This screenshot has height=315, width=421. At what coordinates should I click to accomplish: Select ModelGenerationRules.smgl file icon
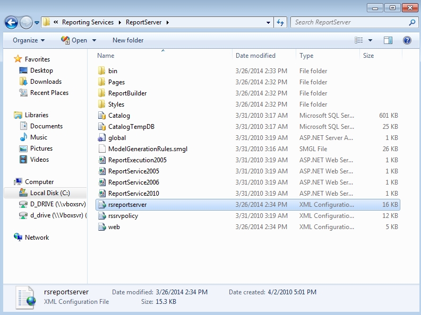tap(102, 149)
